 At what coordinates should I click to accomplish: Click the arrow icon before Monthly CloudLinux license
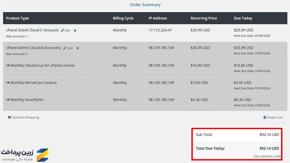(8, 65)
